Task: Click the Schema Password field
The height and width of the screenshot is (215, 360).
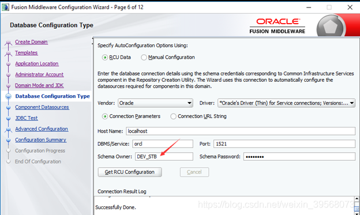Action: pos(299,156)
